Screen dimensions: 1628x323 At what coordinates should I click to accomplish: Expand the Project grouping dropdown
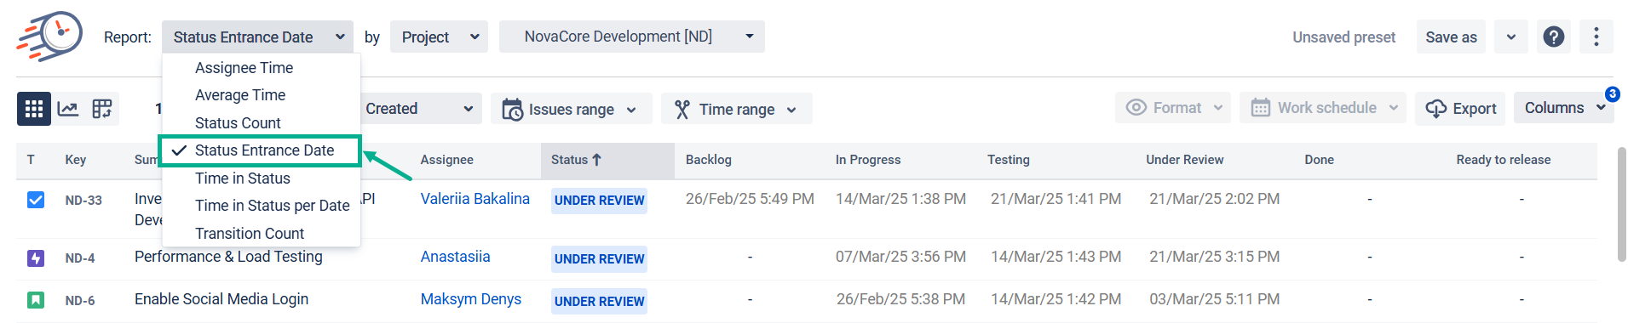click(x=439, y=37)
